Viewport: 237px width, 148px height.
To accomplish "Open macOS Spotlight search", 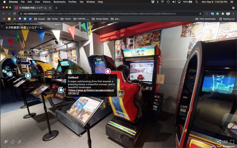I will (197, 2).
